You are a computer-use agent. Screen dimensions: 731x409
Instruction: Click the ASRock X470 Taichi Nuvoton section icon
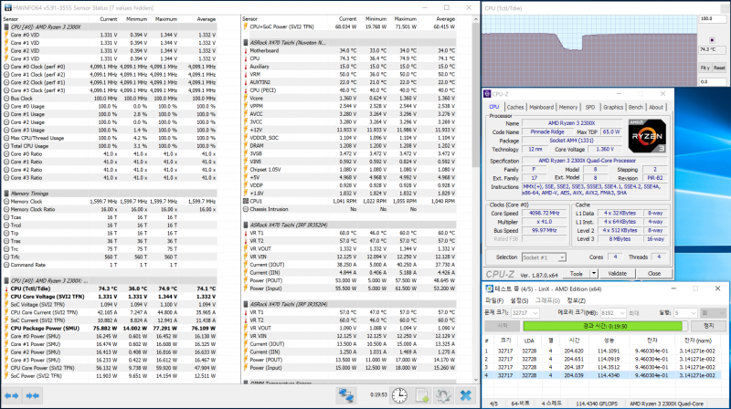click(246, 42)
